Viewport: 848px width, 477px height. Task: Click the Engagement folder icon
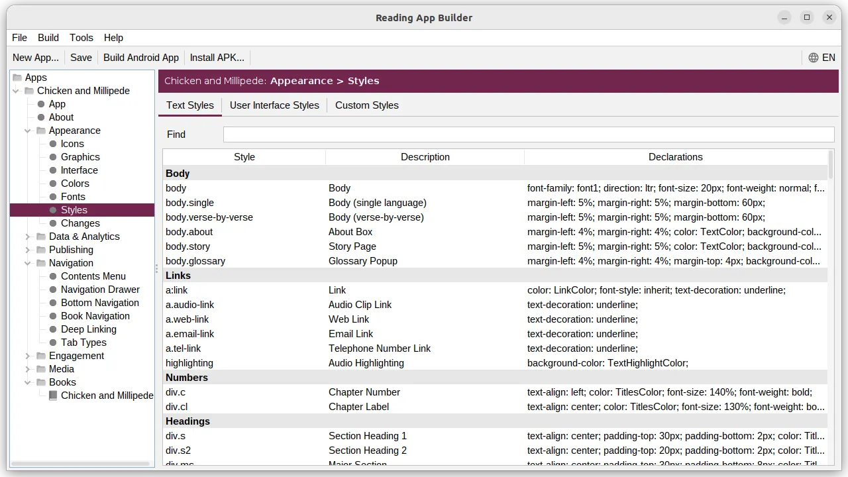[x=41, y=356]
